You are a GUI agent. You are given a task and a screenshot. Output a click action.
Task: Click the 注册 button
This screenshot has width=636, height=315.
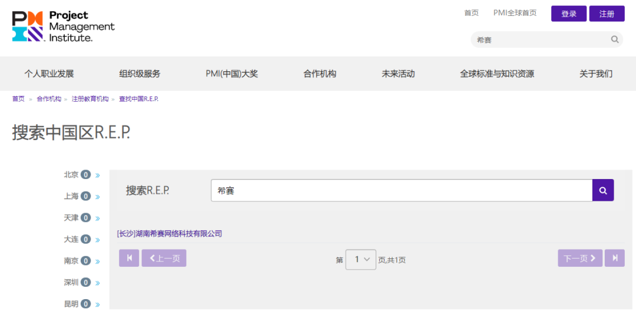(607, 14)
